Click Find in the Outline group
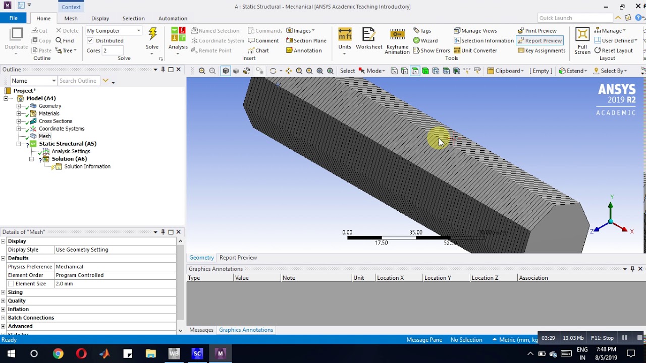This screenshot has height=363, width=646. click(x=65, y=40)
